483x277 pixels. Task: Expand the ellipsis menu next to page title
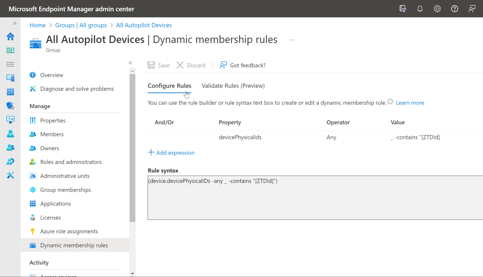tap(291, 39)
